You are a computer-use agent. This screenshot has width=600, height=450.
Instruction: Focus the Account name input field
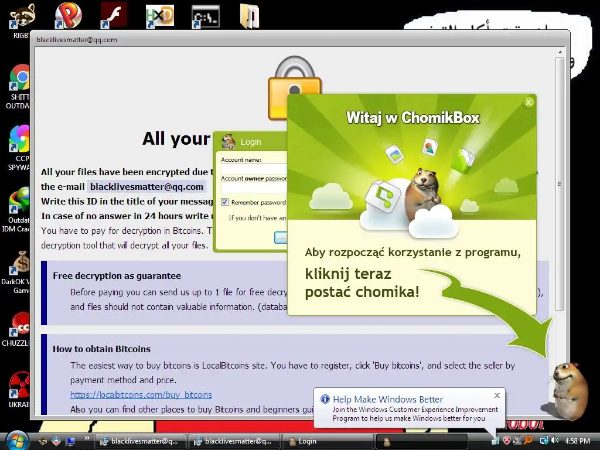pyautogui.click(x=254, y=169)
